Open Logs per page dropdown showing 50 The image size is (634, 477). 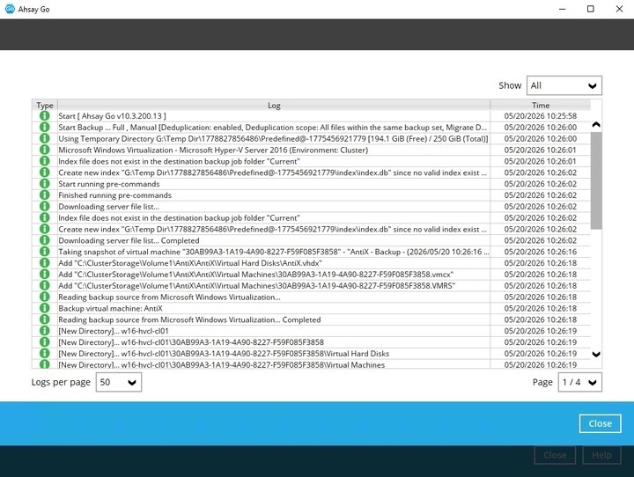point(119,382)
